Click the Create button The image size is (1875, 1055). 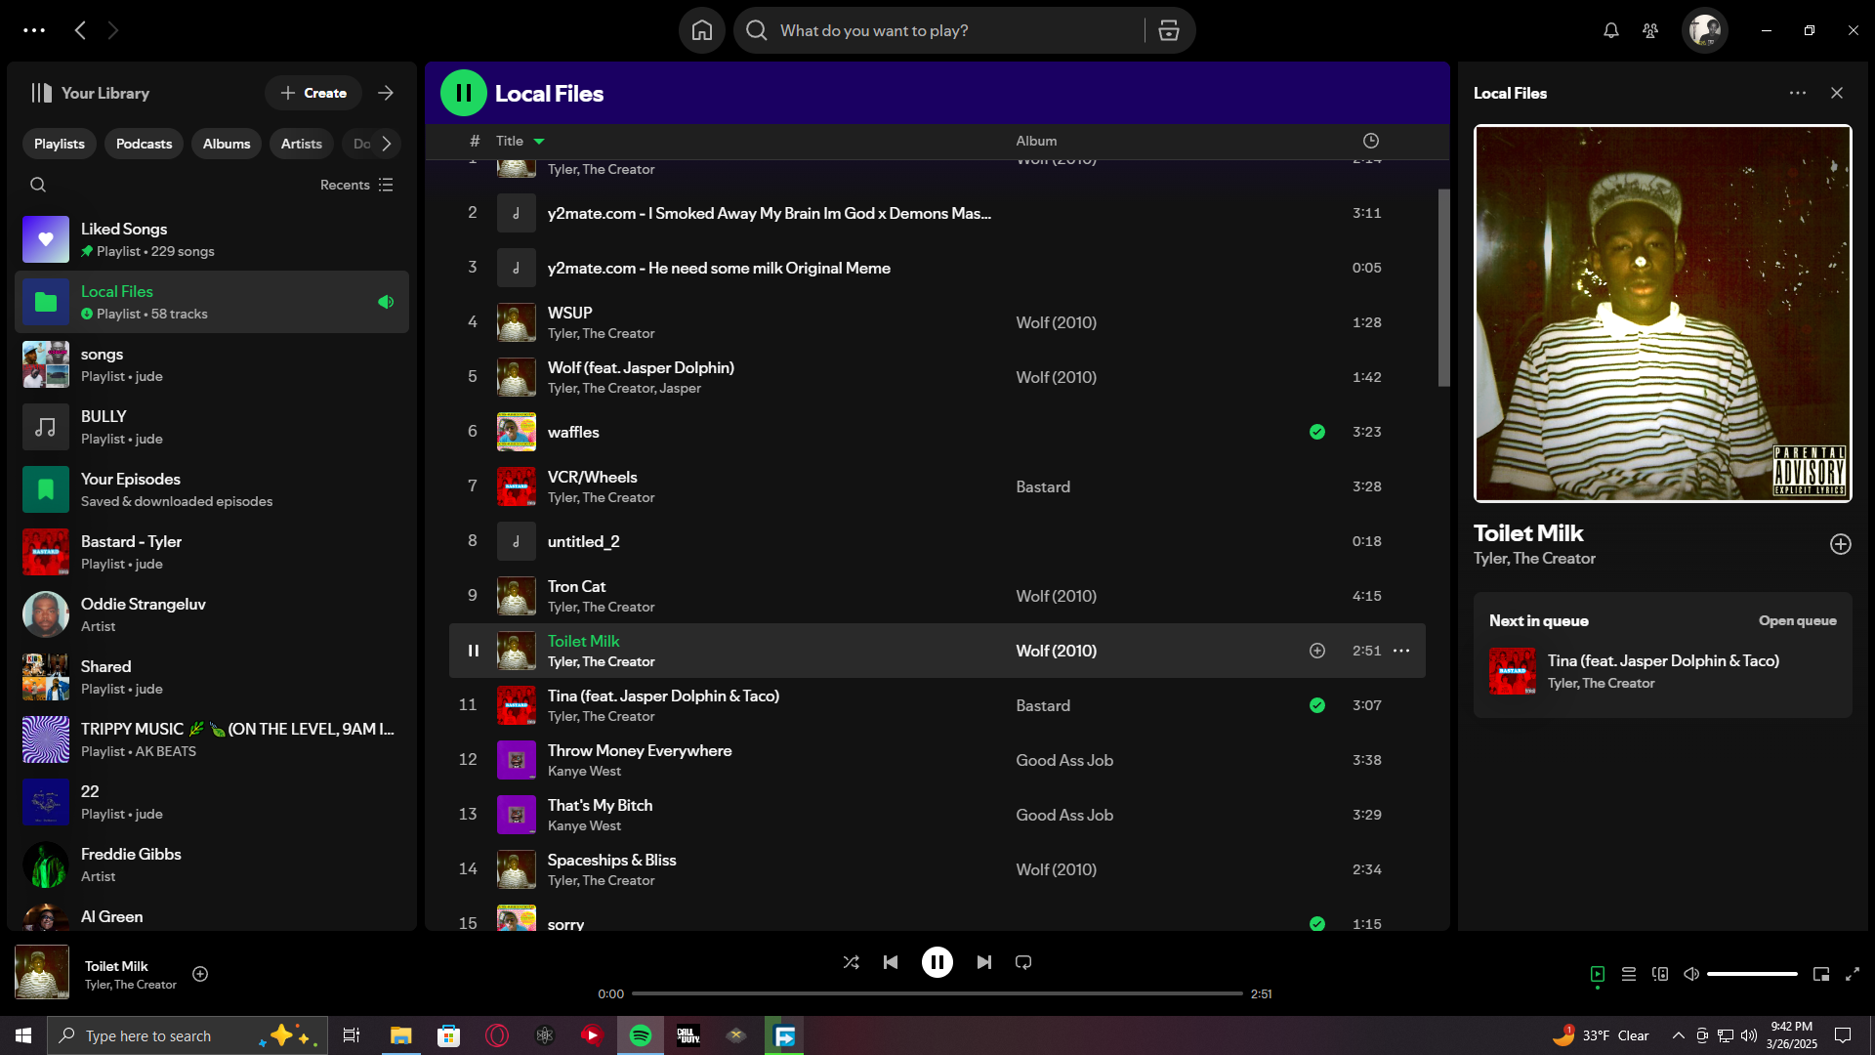pyautogui.click(x=313, y=93)
